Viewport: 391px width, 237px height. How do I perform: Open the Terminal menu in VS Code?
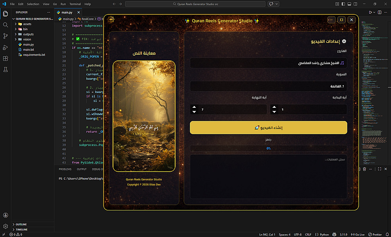pyautogui.click(x=75, y=4)
